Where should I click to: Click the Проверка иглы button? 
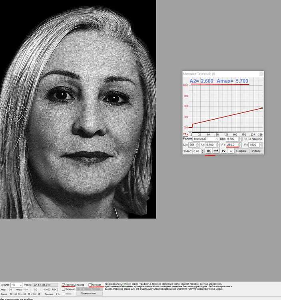pyautogui.click(x=90, y=294)
